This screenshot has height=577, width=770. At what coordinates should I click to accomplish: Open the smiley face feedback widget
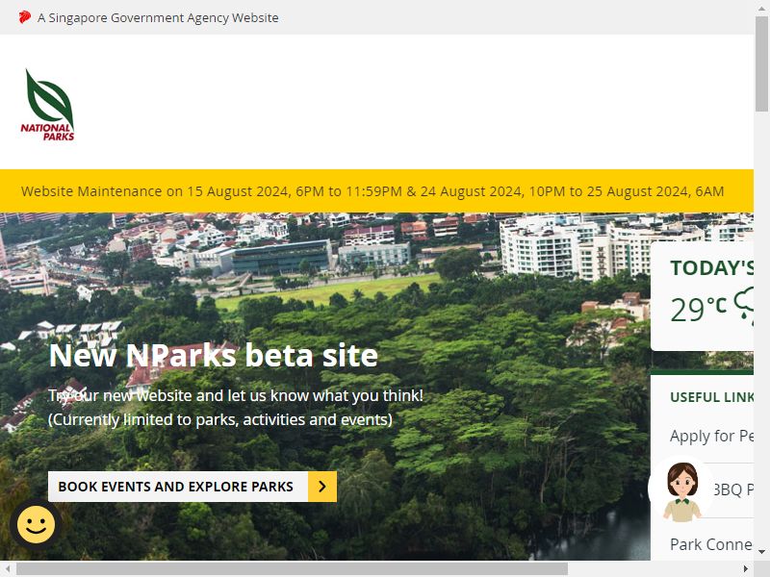[36, 524]
